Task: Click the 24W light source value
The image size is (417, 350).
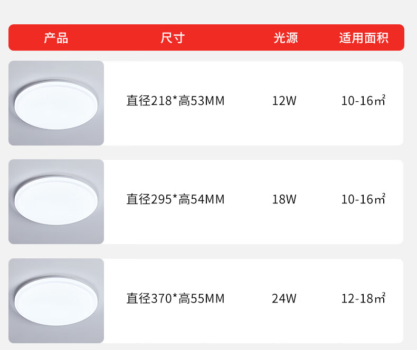Action: [284, 299]
